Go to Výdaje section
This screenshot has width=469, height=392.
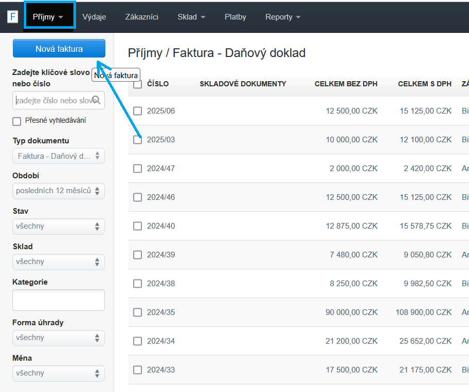[x=94, y=17]
